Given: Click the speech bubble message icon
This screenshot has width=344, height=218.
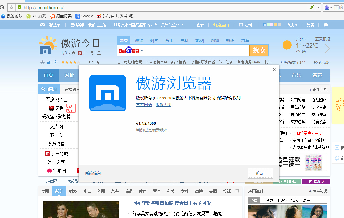Looking at the screenshot, I should [x=326, y=25].
